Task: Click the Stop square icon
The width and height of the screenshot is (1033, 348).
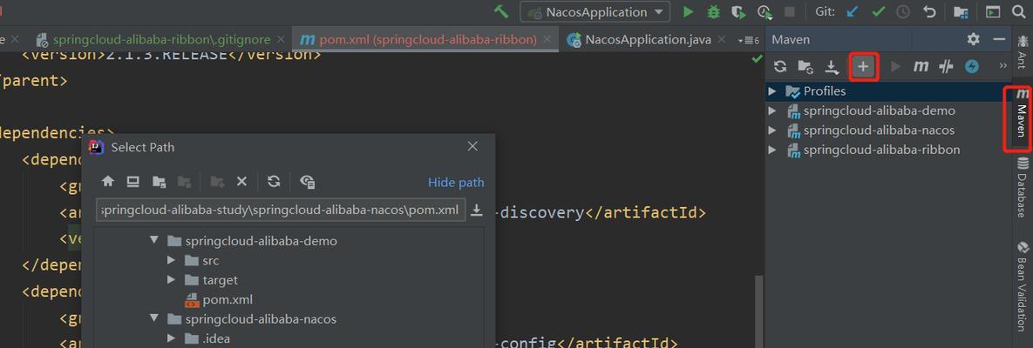Action: [789, 12]
